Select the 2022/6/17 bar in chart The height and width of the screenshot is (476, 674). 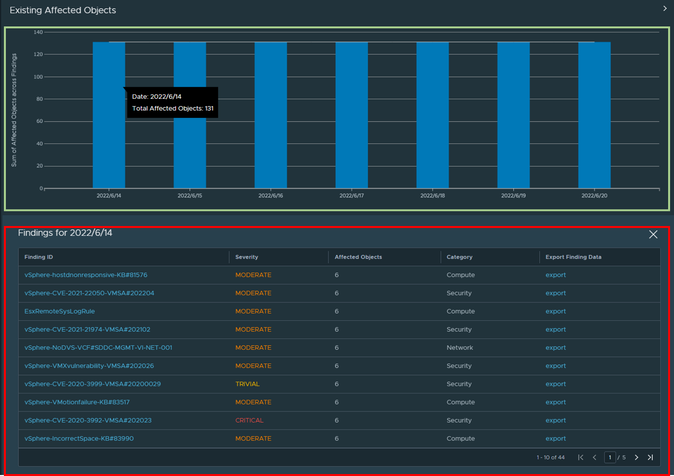click(351, 115)
